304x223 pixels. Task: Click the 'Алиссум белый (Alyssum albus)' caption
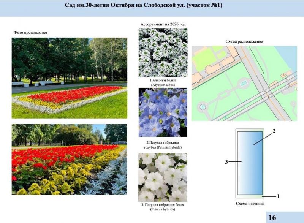(163, 83)
